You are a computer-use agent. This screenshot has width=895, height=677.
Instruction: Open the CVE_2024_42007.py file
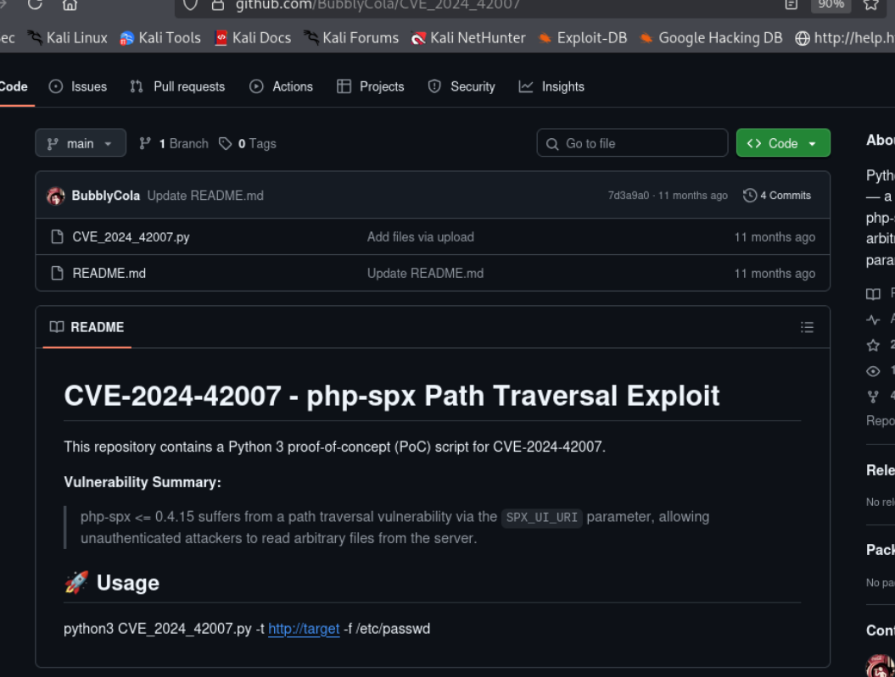(131, 237)
